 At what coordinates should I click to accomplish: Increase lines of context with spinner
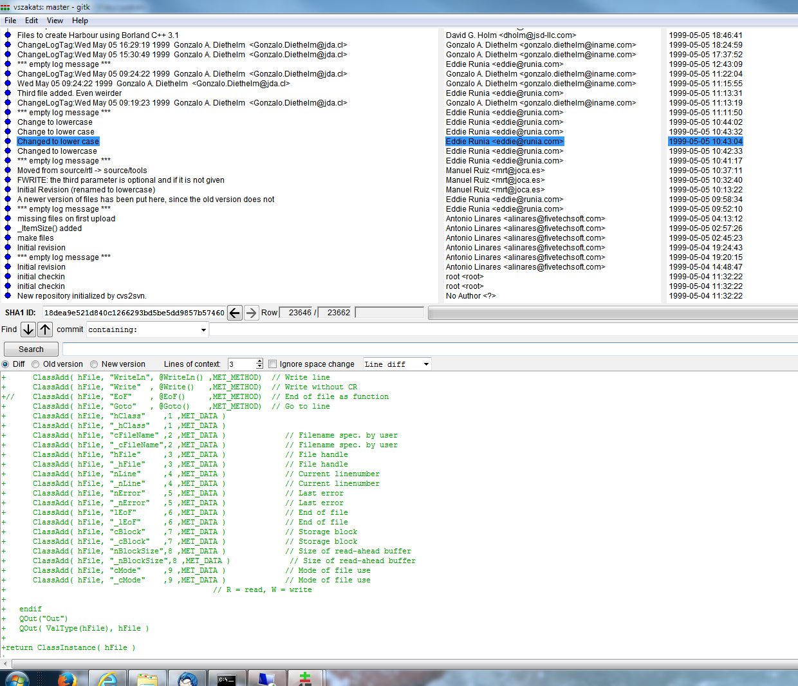[x=259, y=362]
